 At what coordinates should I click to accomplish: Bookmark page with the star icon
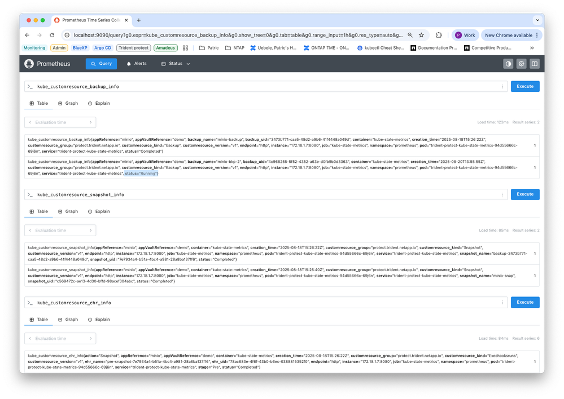[421, 35]
